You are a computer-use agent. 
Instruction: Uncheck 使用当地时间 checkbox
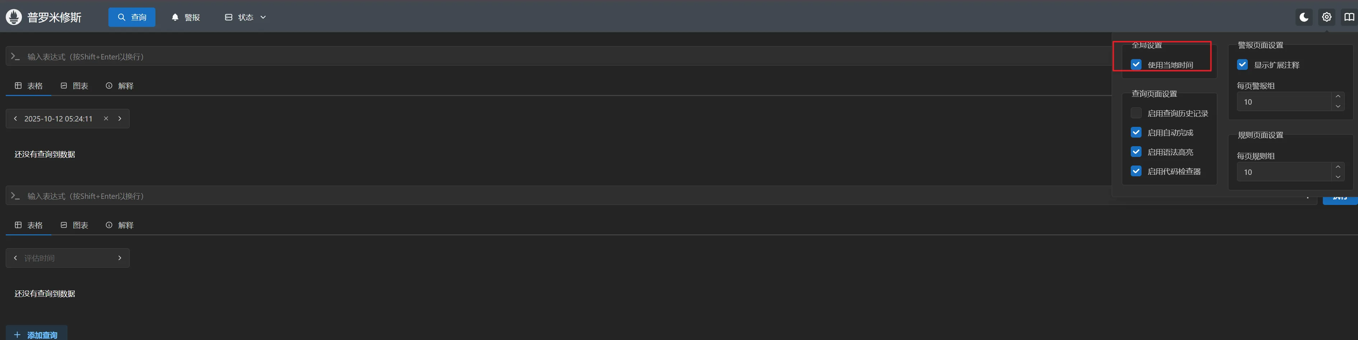point(1136,65)
